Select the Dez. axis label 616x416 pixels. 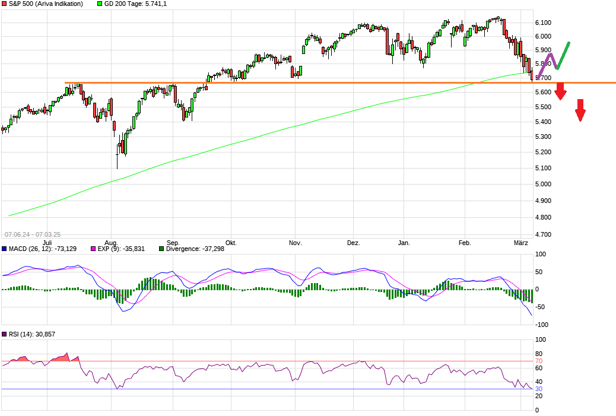coord(353,243)
